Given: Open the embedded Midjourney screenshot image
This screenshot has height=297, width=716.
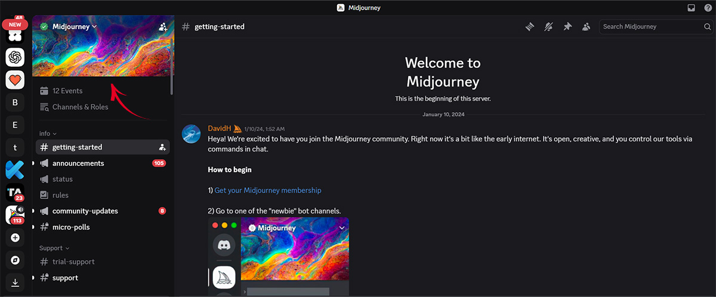Looking at the screenshot, I should pos(279,257).
